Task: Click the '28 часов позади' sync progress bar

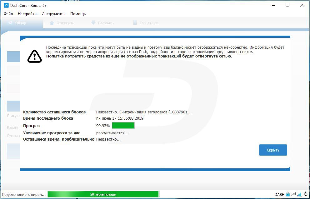Action: (103, 194)
